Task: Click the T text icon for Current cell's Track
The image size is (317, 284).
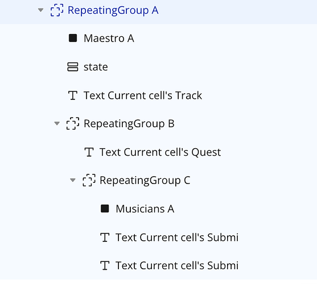Action: [x=73, y=95]
